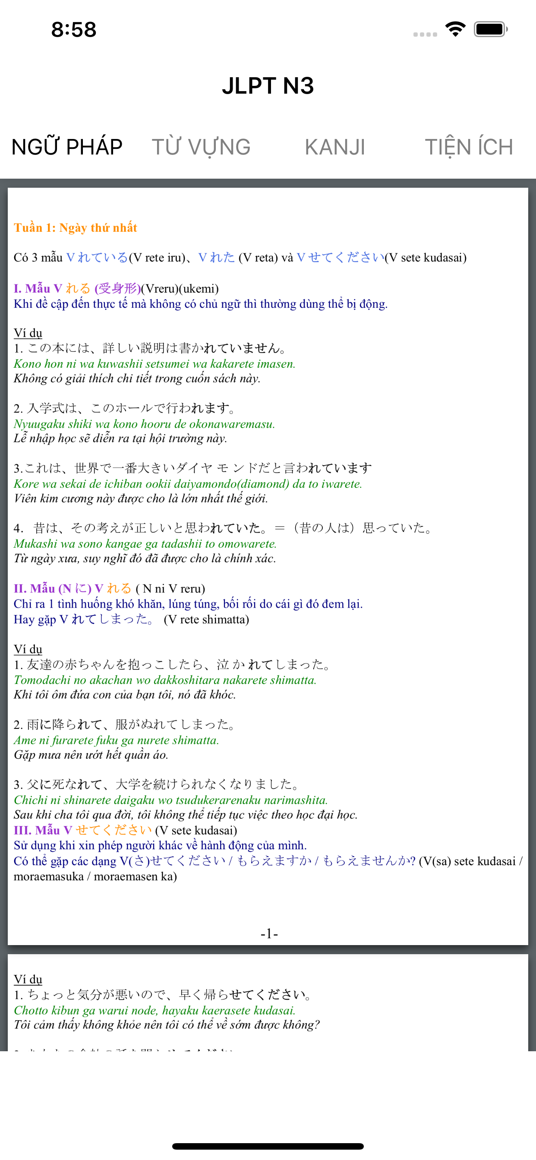The width and height of the screenshot is (536, 1160).
Task: Tap the heading 'Tuần 1: Ngày thứ nhất'
Action: click(x=75, y=228)
